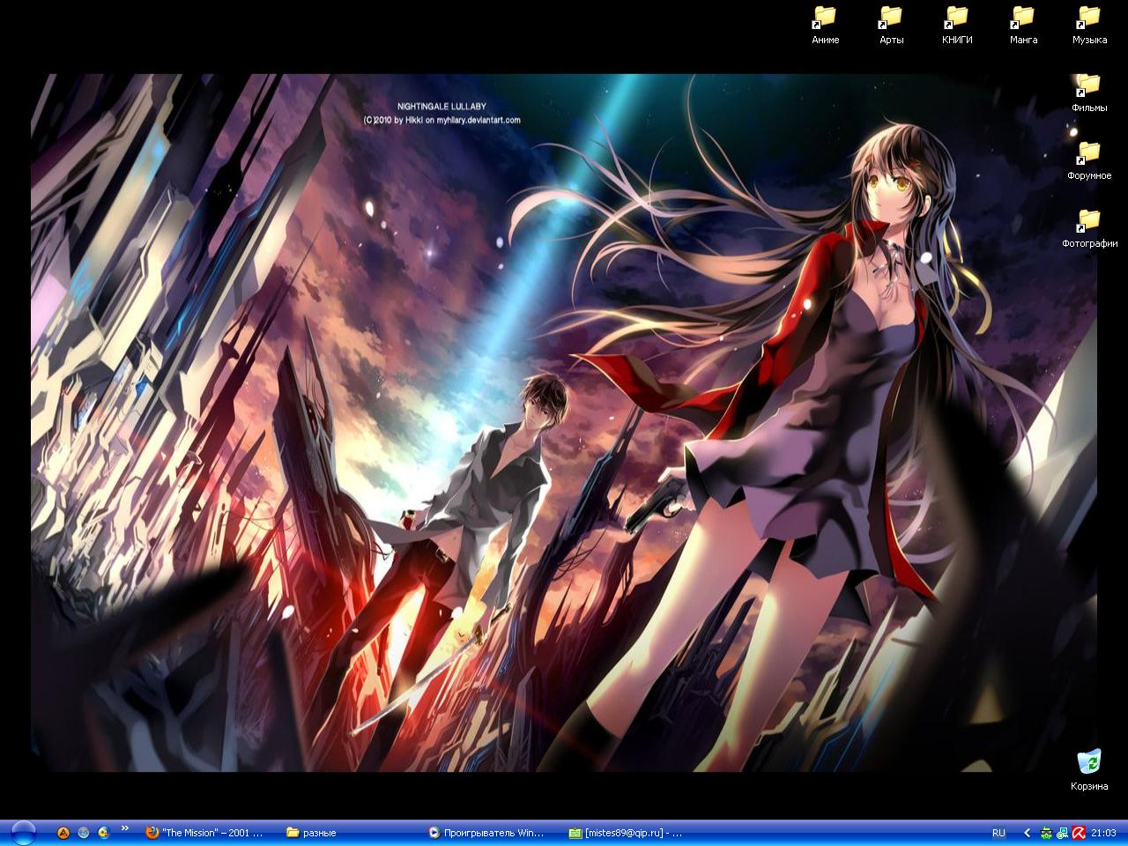Viewport: 1128px width, 846px height.
Task: Select the Арты folder shortcut
Action: point(891,25)
